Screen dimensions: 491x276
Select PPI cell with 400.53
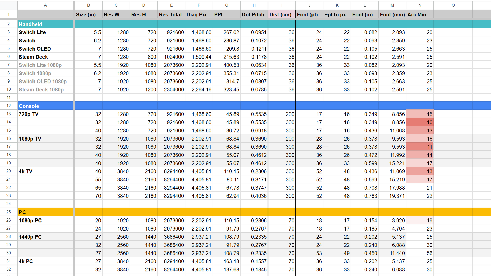(x=227, y=65)
